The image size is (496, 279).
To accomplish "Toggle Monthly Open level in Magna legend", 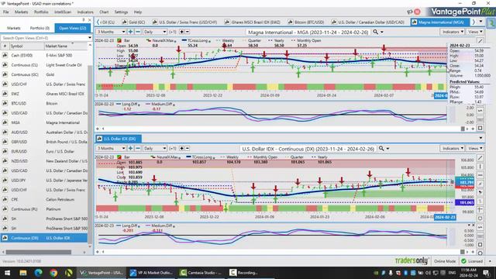I will pos(306,40).
